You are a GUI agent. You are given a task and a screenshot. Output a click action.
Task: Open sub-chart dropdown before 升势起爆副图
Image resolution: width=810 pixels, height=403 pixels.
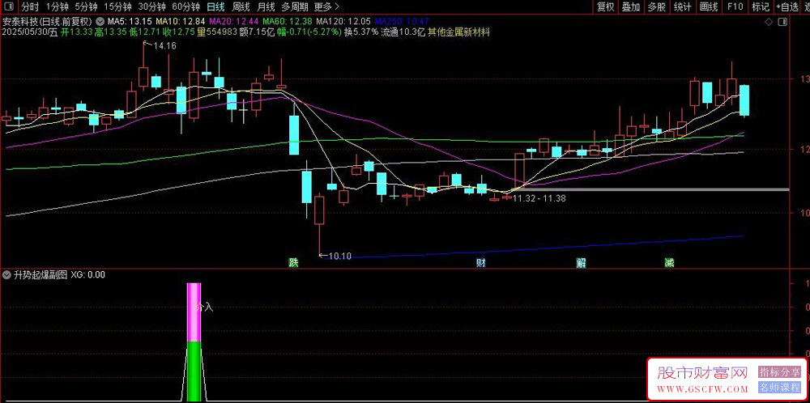point(6,275)
